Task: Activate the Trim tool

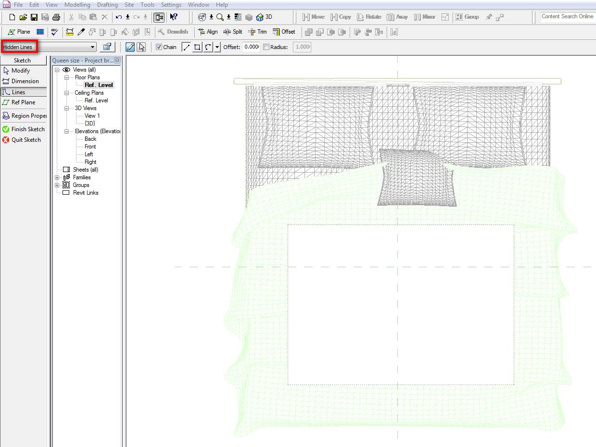Action: click(x=257, y=32)
